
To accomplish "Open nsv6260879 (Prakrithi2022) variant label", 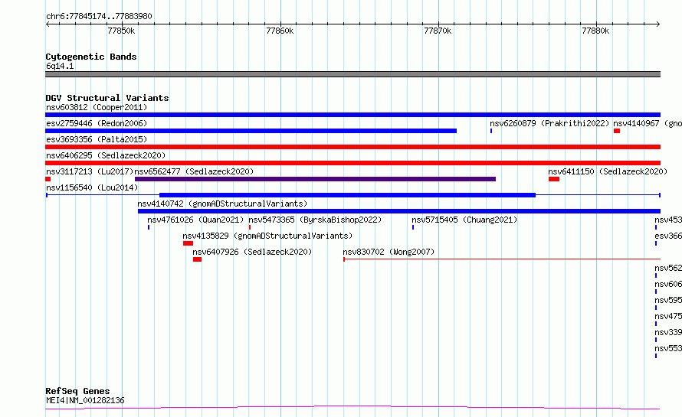I will (549, 123).
